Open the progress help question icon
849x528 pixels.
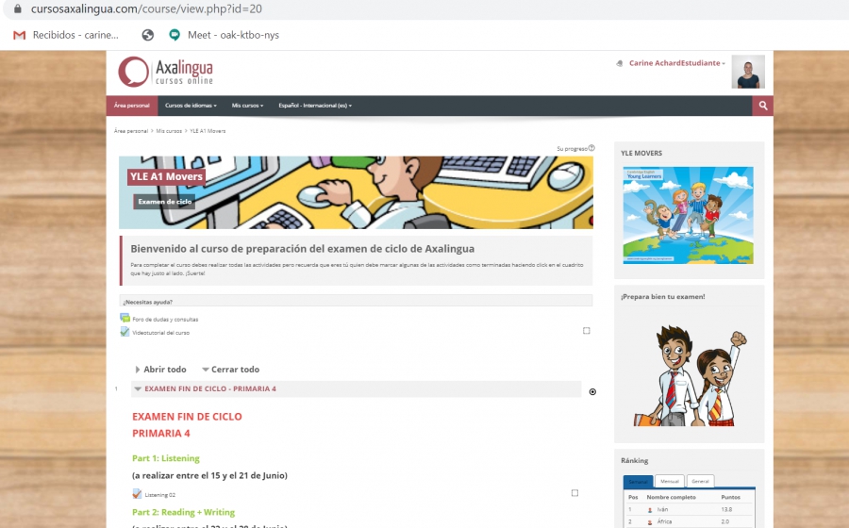click(x=591, y=148)
